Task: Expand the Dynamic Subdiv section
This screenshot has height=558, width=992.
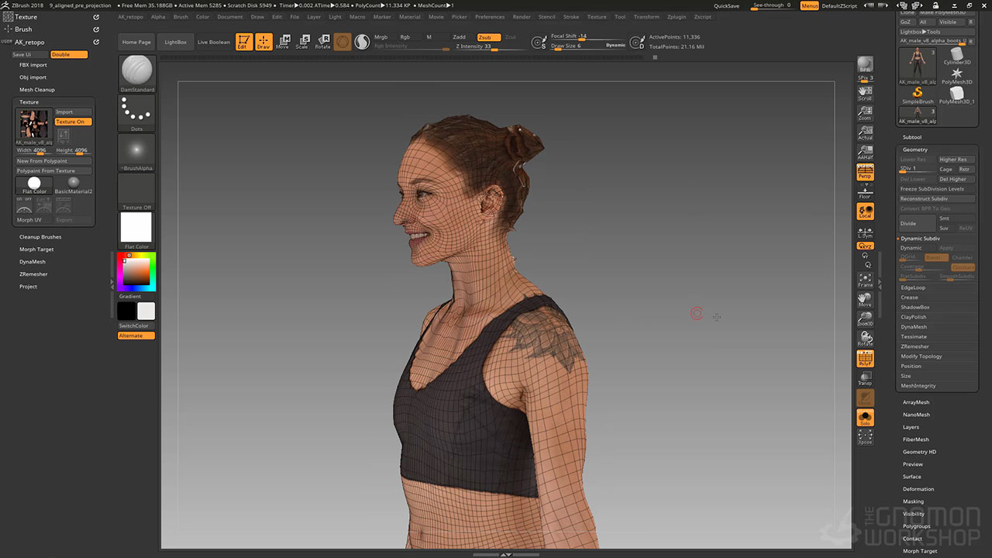Action: point(920,239)
